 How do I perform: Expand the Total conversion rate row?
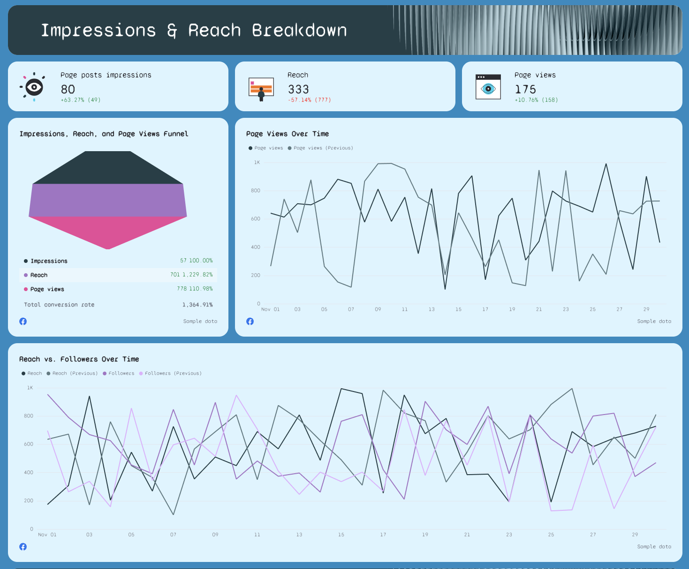(x=118, y=304)
